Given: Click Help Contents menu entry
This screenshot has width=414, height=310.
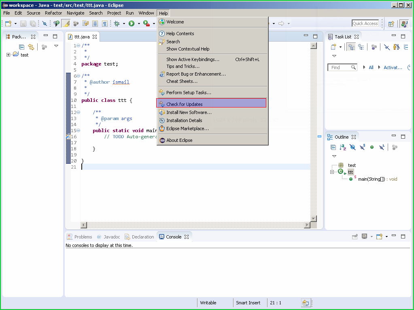Looking at the screenshot, I should 212,34.
